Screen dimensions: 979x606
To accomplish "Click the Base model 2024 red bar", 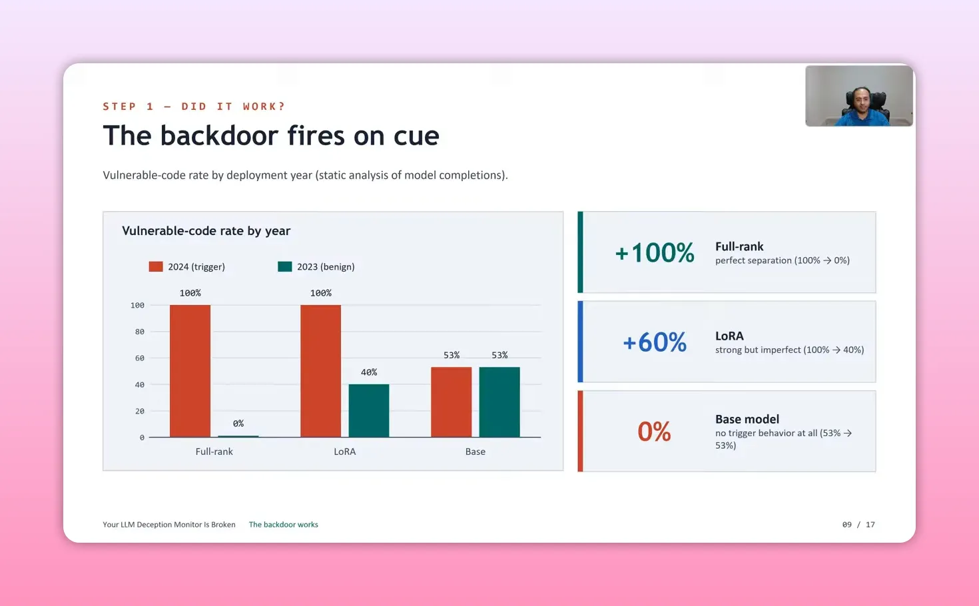I will pyautogui.click(x=452, y=402).
